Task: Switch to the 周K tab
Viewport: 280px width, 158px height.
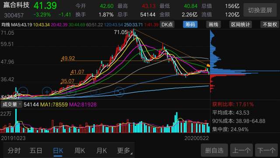Action: 80,151
